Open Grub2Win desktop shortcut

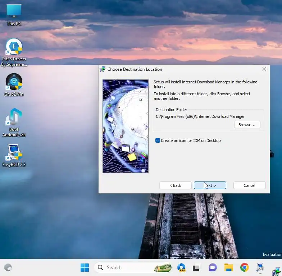[14, 85]
